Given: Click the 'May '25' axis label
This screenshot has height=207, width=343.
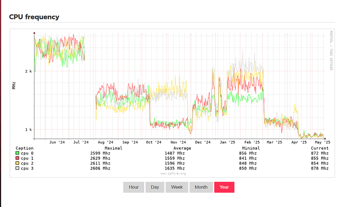Looking at the screenshot, I should coord(323,142).
